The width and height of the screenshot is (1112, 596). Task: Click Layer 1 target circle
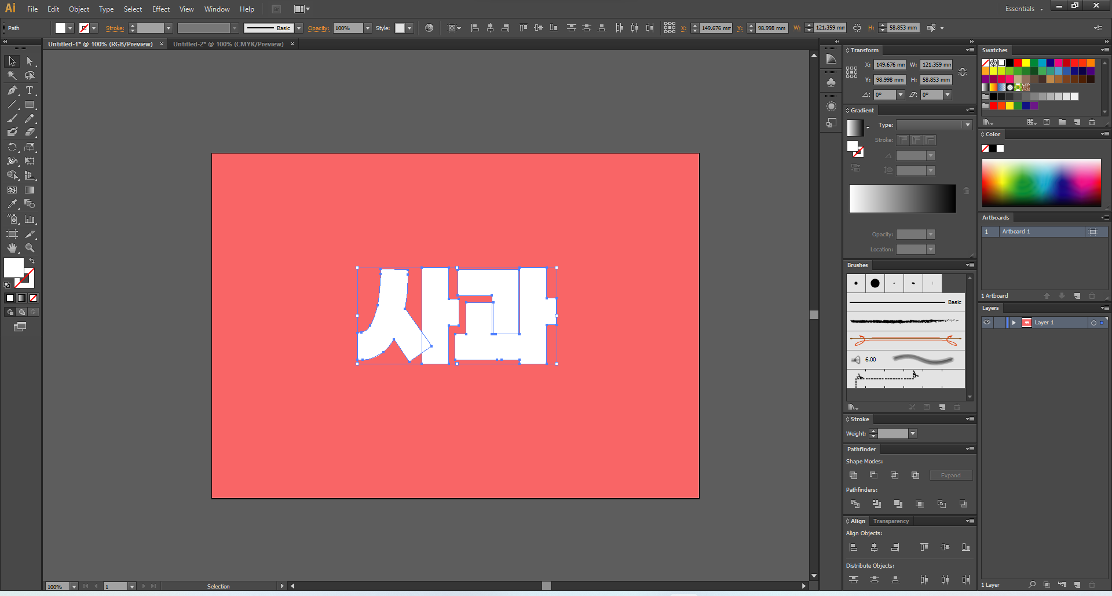pos(1093,323)
